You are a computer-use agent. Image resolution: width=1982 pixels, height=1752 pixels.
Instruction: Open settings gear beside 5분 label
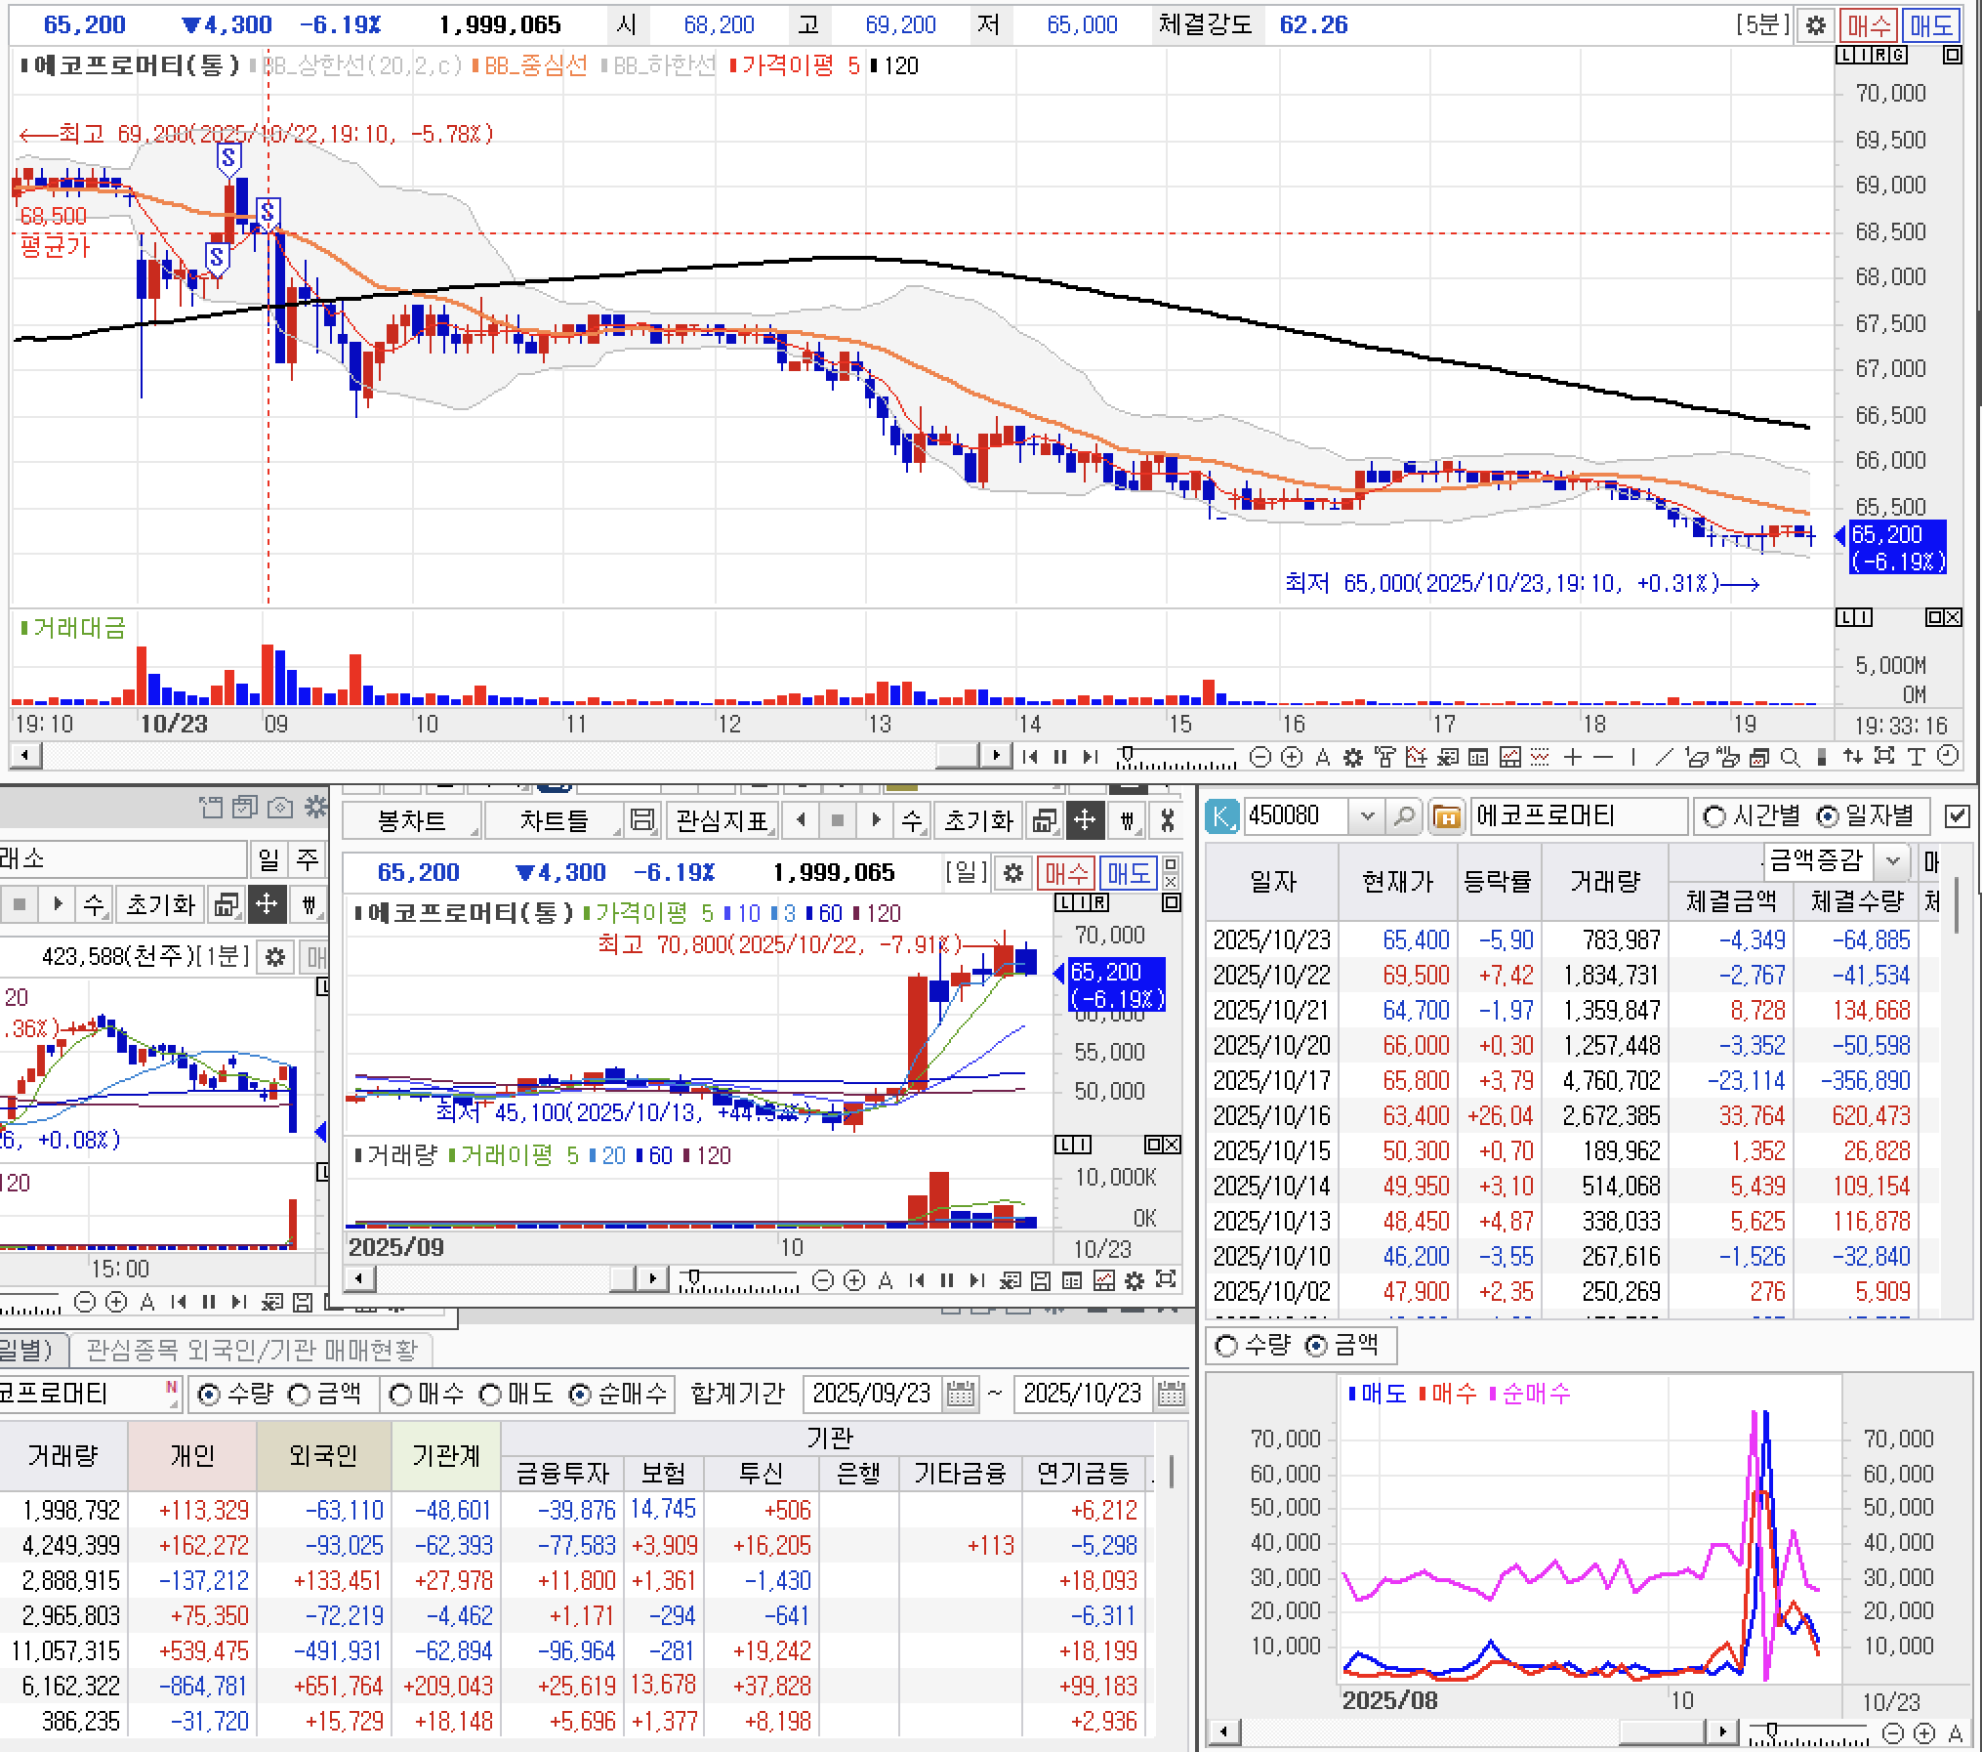(x=1815, y=25)
